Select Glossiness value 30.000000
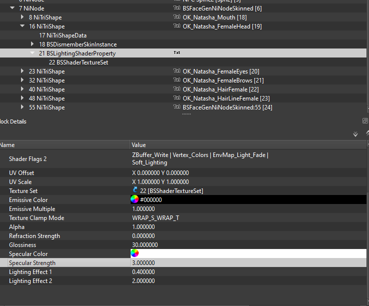Image resolution: width=369 pixels, height=306 pixels. [x=145, y=244]
